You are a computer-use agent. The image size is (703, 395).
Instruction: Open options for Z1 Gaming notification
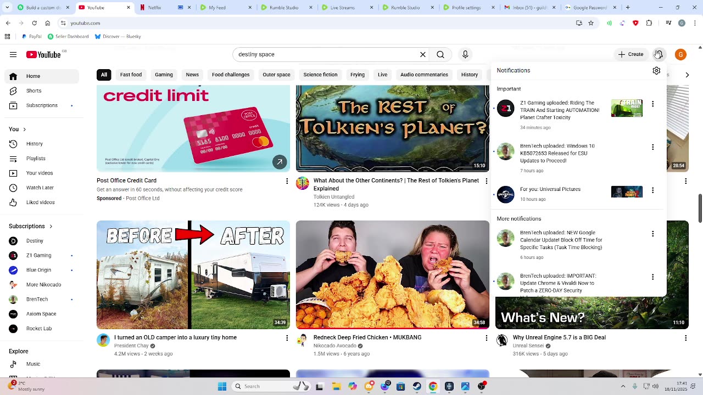[x=652, y=104]
